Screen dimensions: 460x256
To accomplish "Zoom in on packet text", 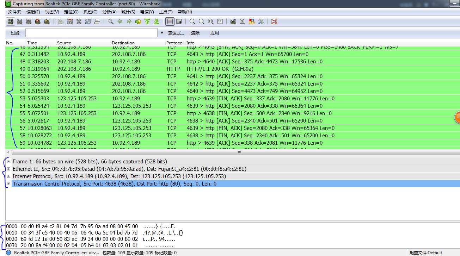I will [x=192, y=21].
